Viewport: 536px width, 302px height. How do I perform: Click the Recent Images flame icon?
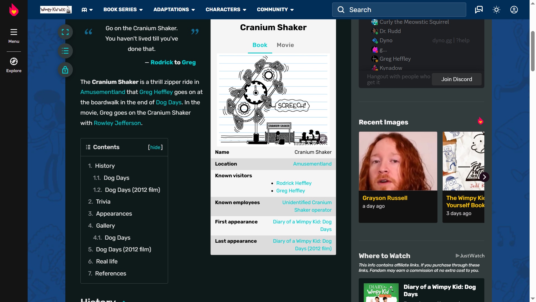[x=480, y=121]
